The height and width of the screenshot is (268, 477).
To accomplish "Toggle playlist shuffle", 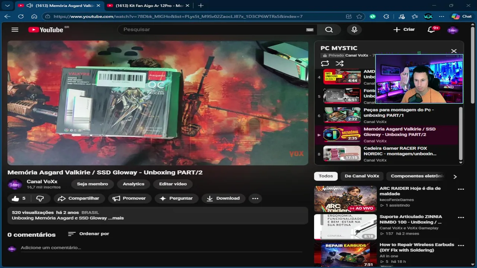I will (339, 64).
